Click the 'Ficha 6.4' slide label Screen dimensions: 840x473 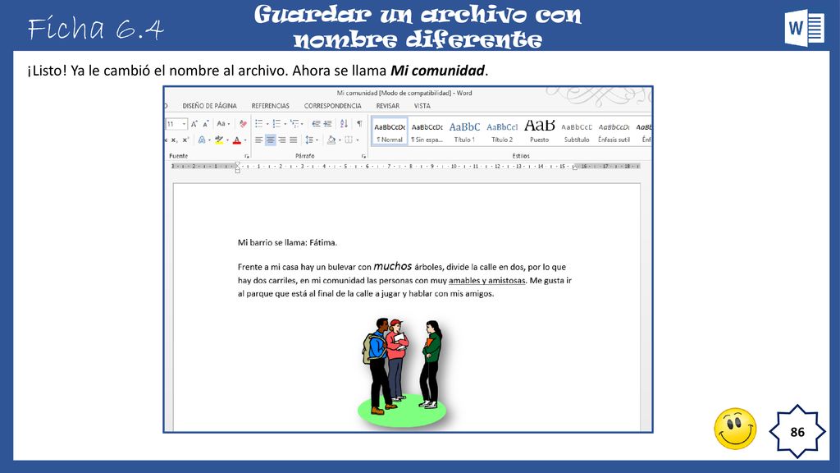[x=95, y=29]
